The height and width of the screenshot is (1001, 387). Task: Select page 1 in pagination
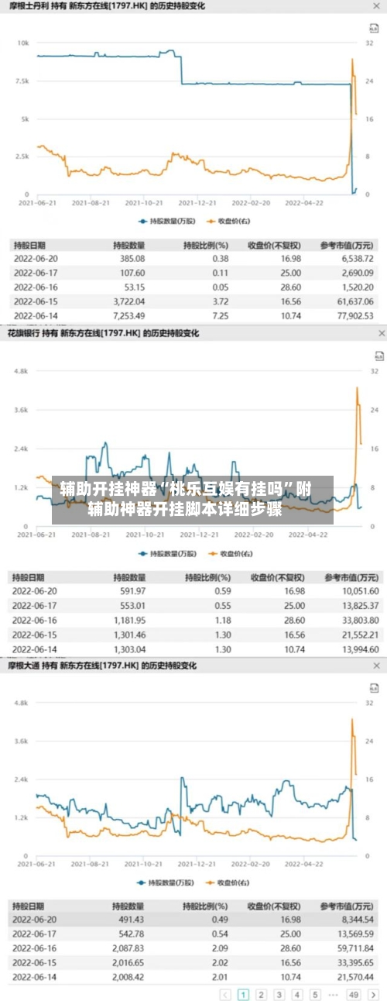point(243,994)
